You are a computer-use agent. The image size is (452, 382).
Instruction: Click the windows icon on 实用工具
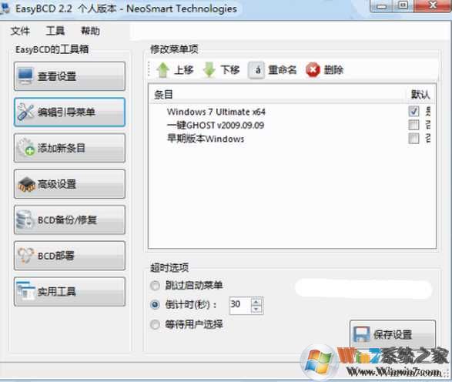pos(25,291)
